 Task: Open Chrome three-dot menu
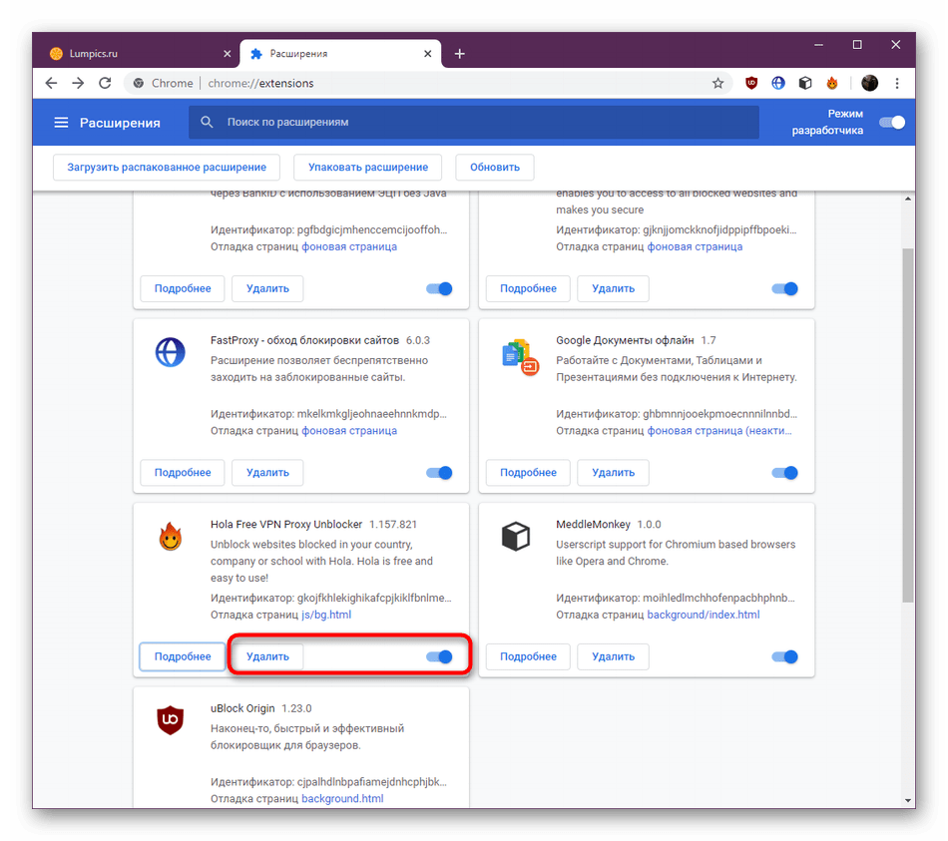click(897, 83)
